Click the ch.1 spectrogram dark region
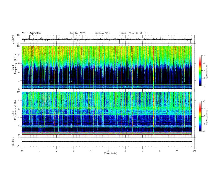This screenshot has width=219, height=169. (x=107, y=75)
